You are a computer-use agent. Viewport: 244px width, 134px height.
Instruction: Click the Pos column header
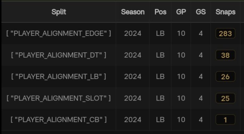(160, 12)
